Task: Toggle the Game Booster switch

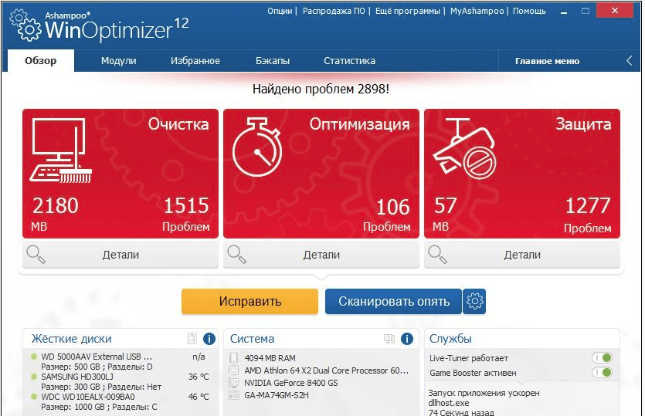Action: click(603, 373)
